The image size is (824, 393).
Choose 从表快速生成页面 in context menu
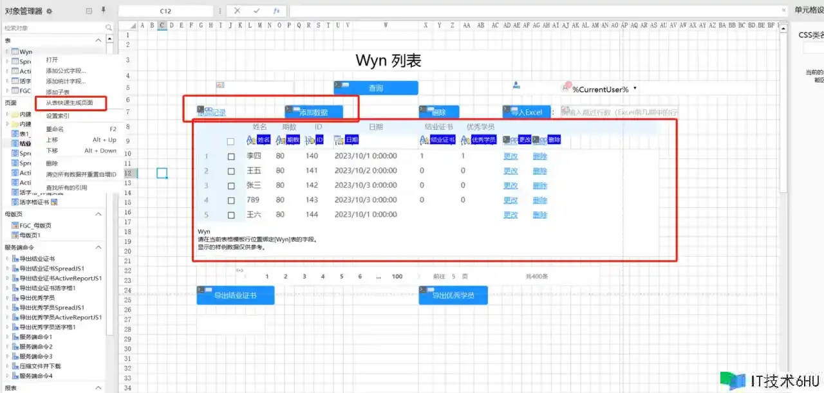coord(69,103)
